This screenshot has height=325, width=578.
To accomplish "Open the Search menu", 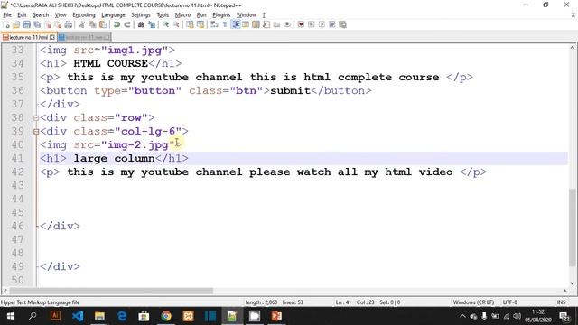I will [41, 14].
